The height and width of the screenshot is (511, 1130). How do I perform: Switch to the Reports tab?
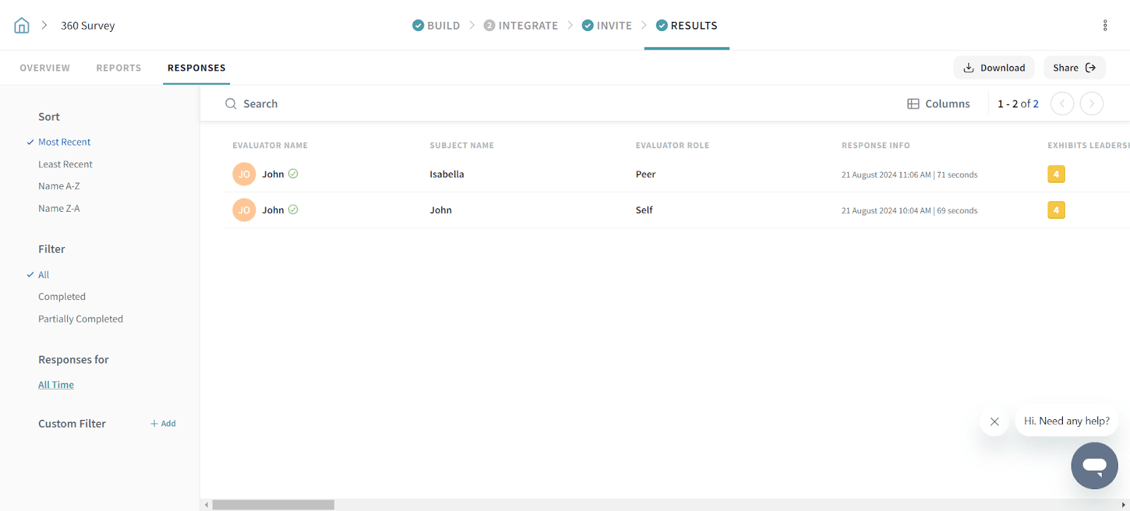click(x=119, y=68)
